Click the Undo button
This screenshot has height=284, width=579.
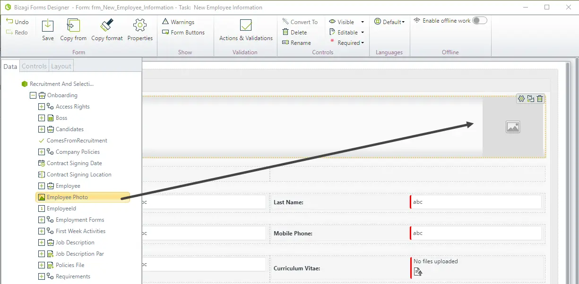(17, 22)
